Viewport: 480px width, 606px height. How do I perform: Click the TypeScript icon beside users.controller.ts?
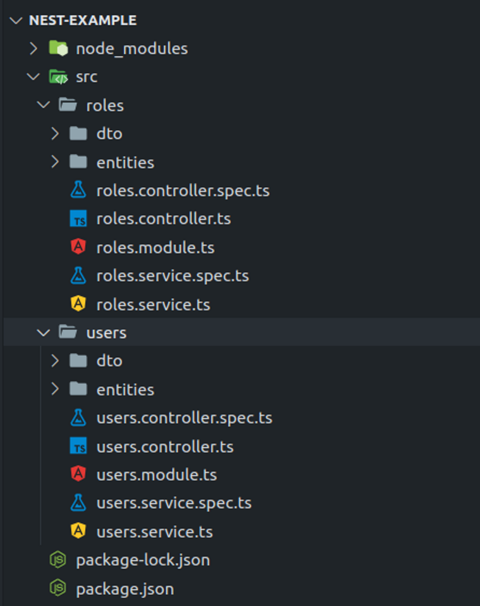79,446
